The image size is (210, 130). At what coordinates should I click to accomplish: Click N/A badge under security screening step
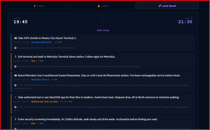33,123
